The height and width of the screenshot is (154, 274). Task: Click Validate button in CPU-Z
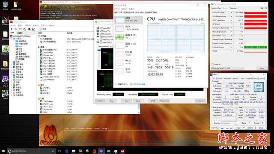coord(250,128)
